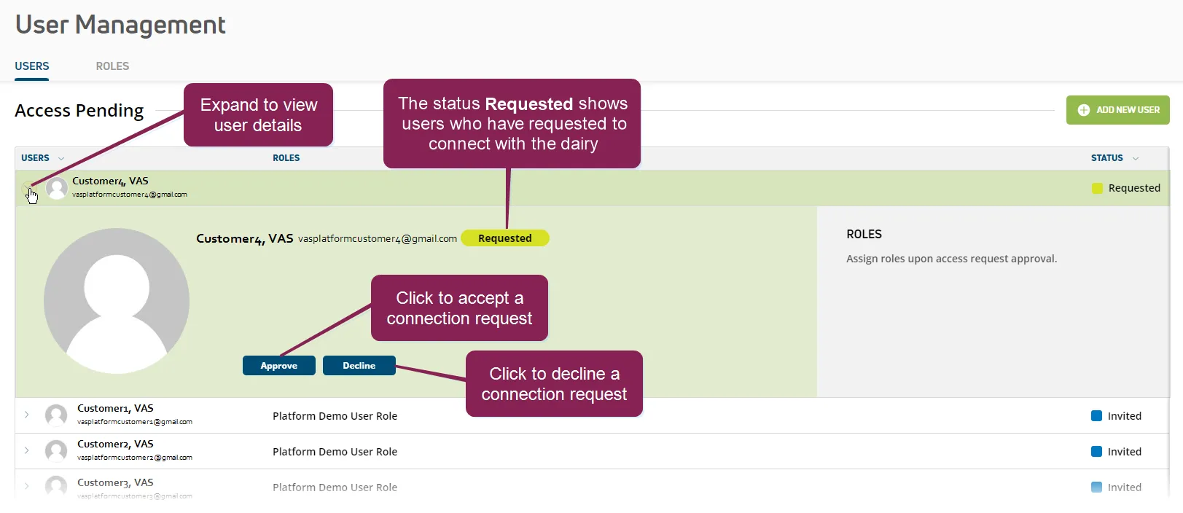Viewport: 1183px width, 513px height.
Task: Approve the Customer4 connection request
Action: 279,366
